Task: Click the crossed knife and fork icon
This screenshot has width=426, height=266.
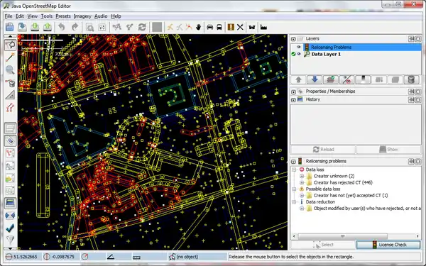Action: 240,27
